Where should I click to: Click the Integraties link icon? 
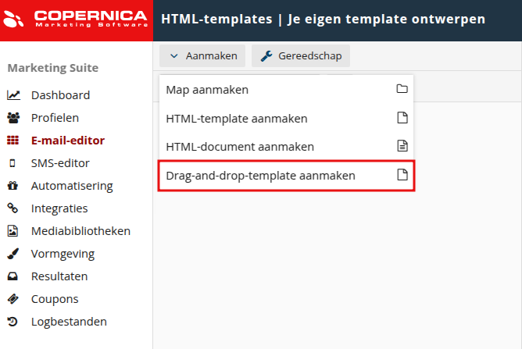[x=13, y=208]
